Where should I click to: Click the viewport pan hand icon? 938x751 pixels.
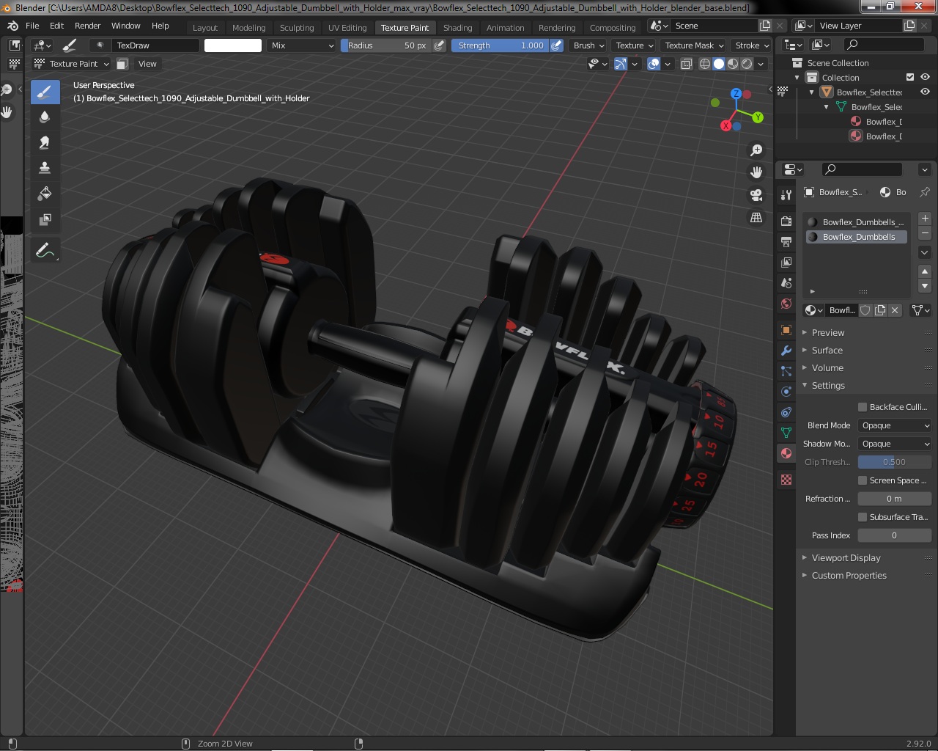pyautogui.click(x=756, y=172)
